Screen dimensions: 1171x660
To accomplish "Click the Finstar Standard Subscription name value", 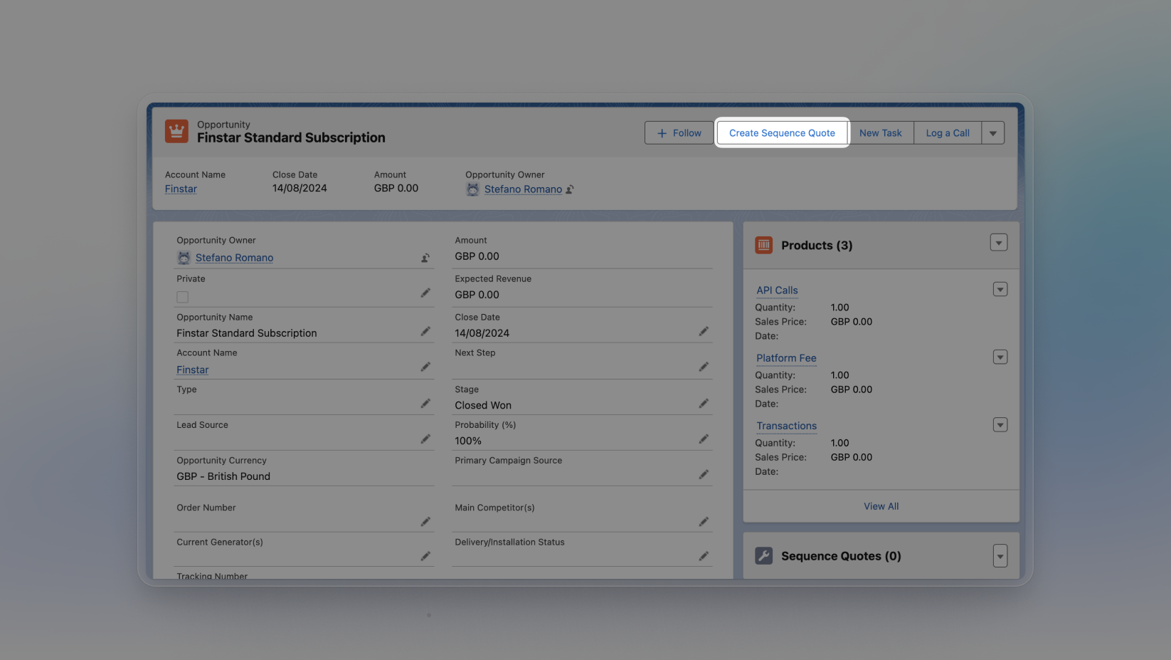I will [247, 333].
